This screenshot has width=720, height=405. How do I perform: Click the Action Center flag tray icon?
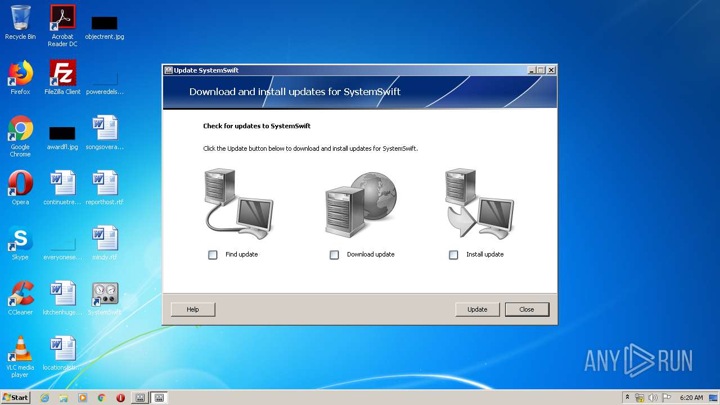click(667, 398)
